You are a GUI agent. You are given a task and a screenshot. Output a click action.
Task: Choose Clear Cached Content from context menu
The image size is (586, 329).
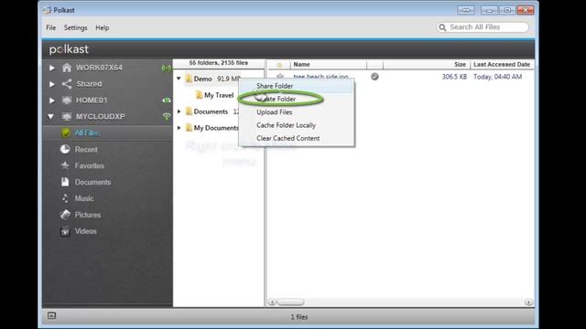297,138
